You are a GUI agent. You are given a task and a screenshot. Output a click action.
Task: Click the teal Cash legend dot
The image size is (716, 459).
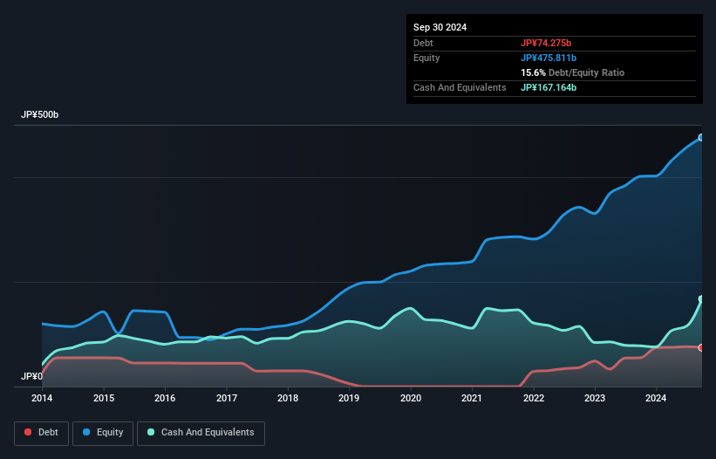click(151, 432)
